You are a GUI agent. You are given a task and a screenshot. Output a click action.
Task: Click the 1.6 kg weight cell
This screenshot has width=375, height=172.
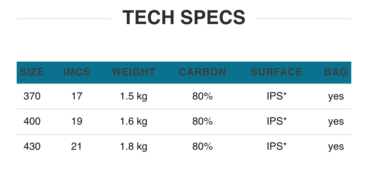point(134,122)
